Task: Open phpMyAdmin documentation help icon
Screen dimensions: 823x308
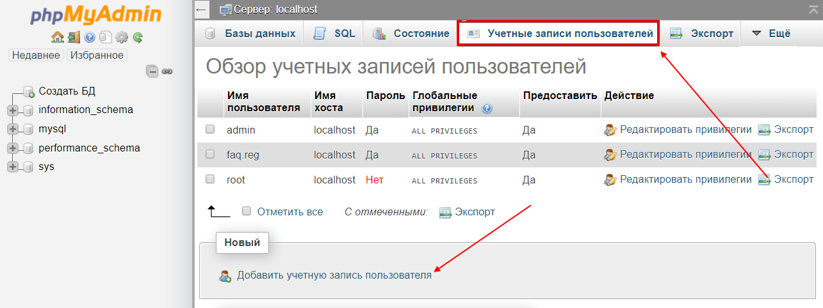Action: coord(90,37)
